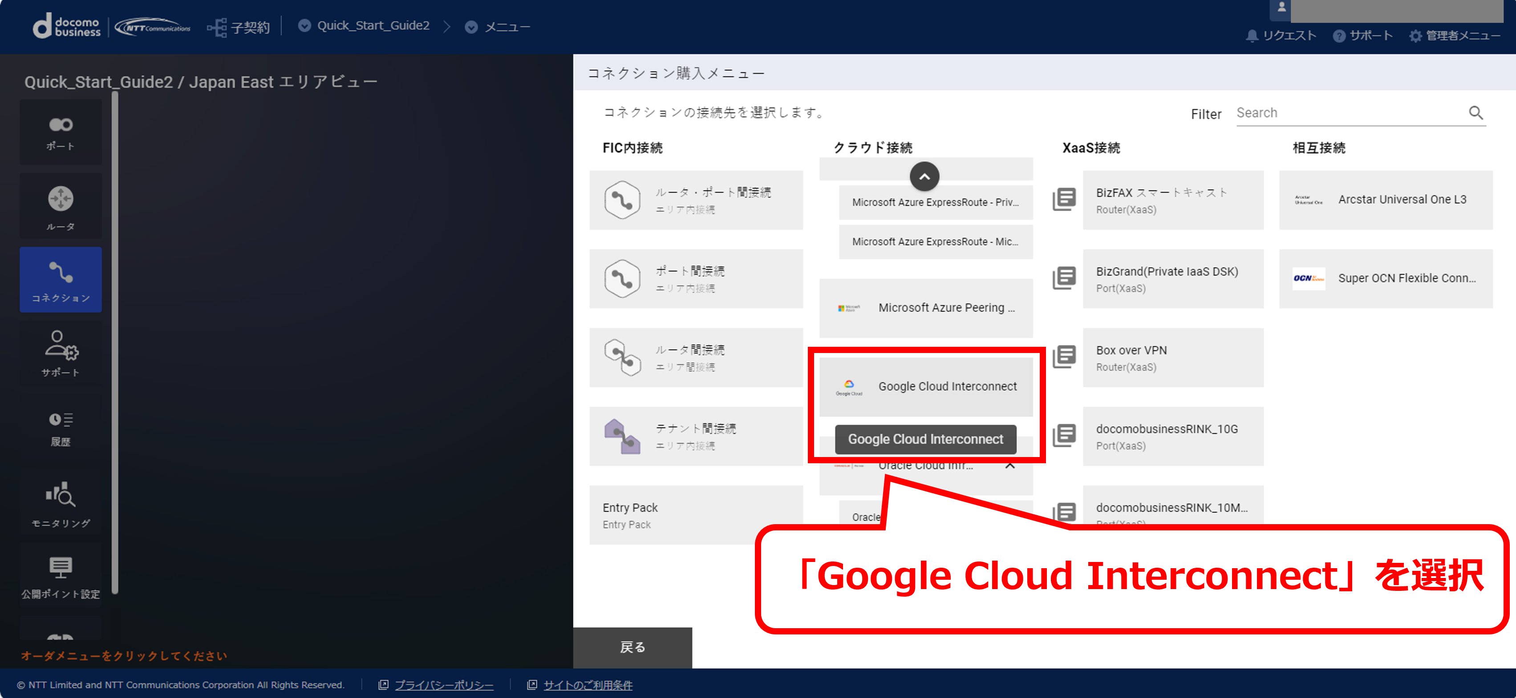Select ルータ間接続 connection
Viewport: 1516px width, 698px height.
pyautogui.click(x=696, y=358)
